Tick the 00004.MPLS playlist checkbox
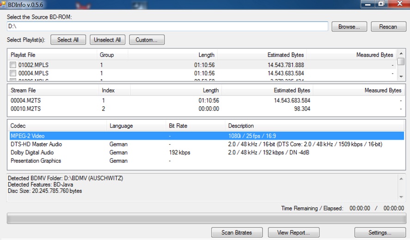This screenshot has height=240, width=410. click(x=13, y=73)
